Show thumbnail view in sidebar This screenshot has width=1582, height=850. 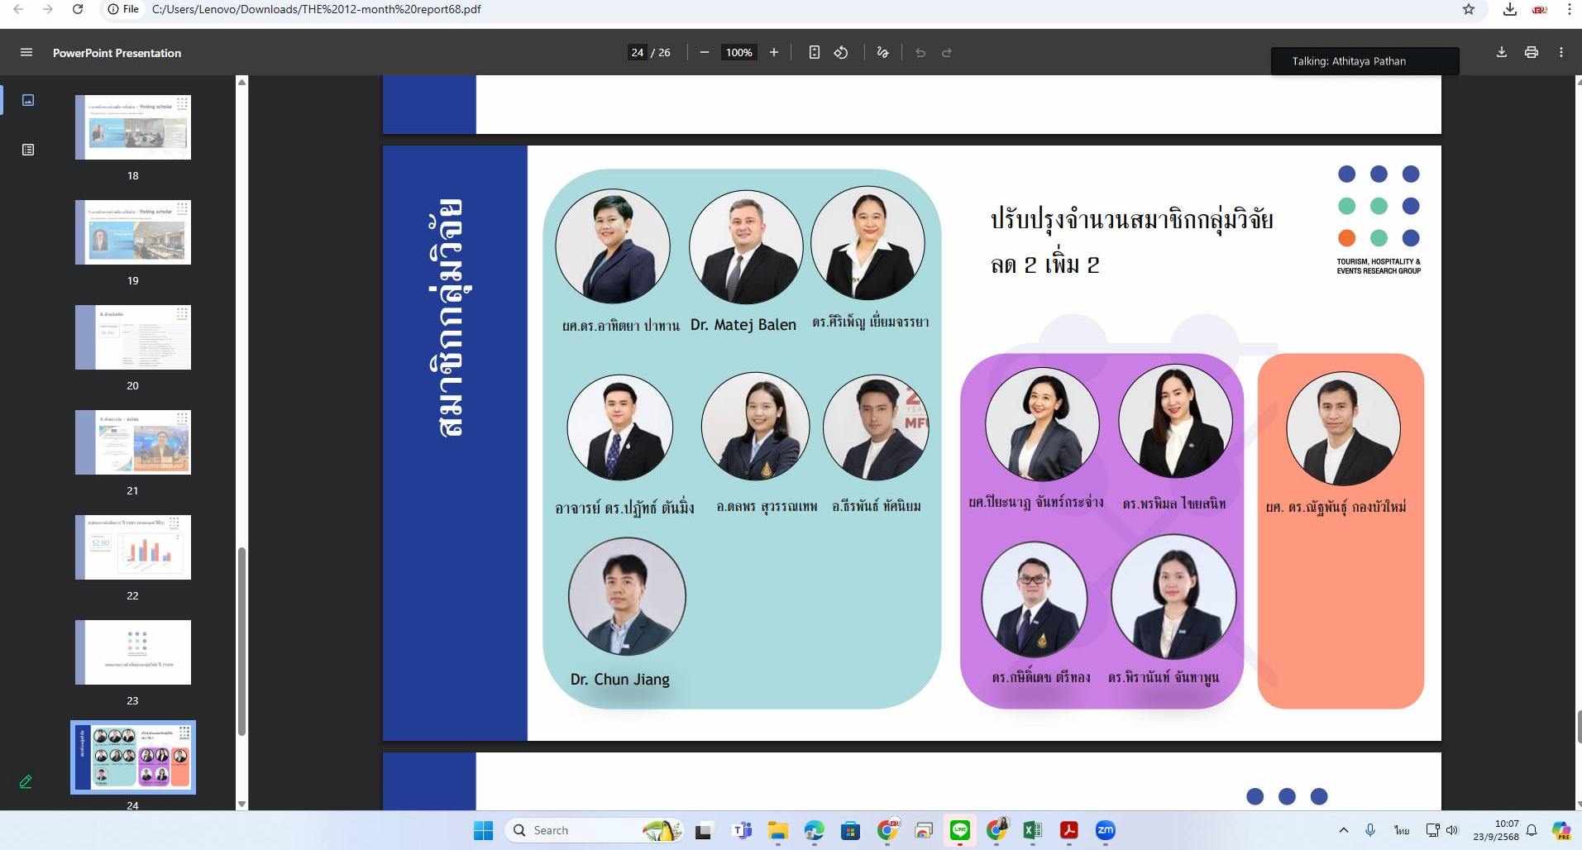click(x=28, y=100)
